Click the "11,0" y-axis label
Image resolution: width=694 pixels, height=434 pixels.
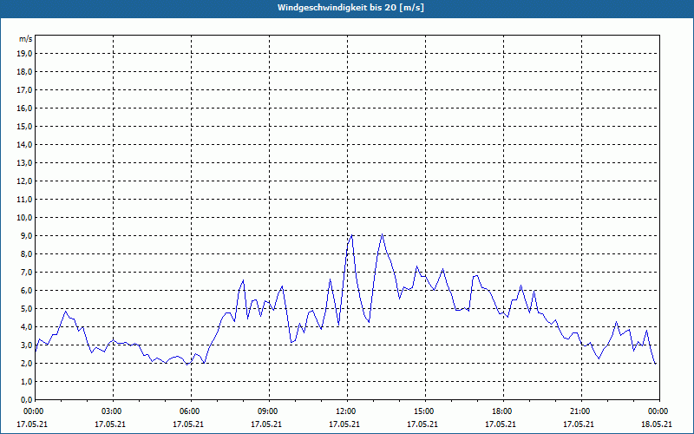(24, 200)
